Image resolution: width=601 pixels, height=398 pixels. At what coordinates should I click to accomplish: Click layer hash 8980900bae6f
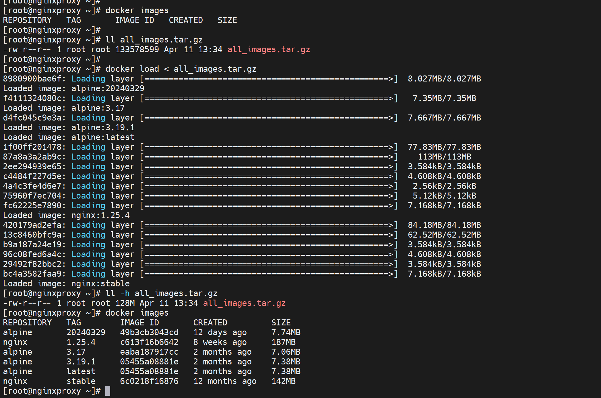(x=32, y=79)
